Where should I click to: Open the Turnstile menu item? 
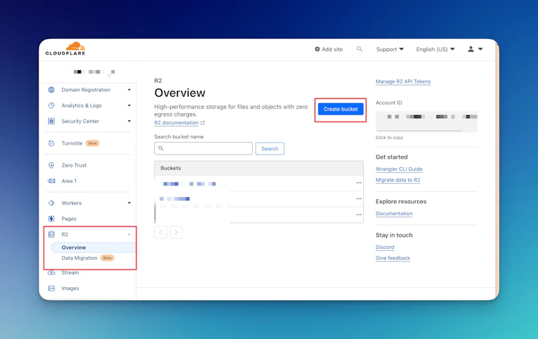point(72,143)
